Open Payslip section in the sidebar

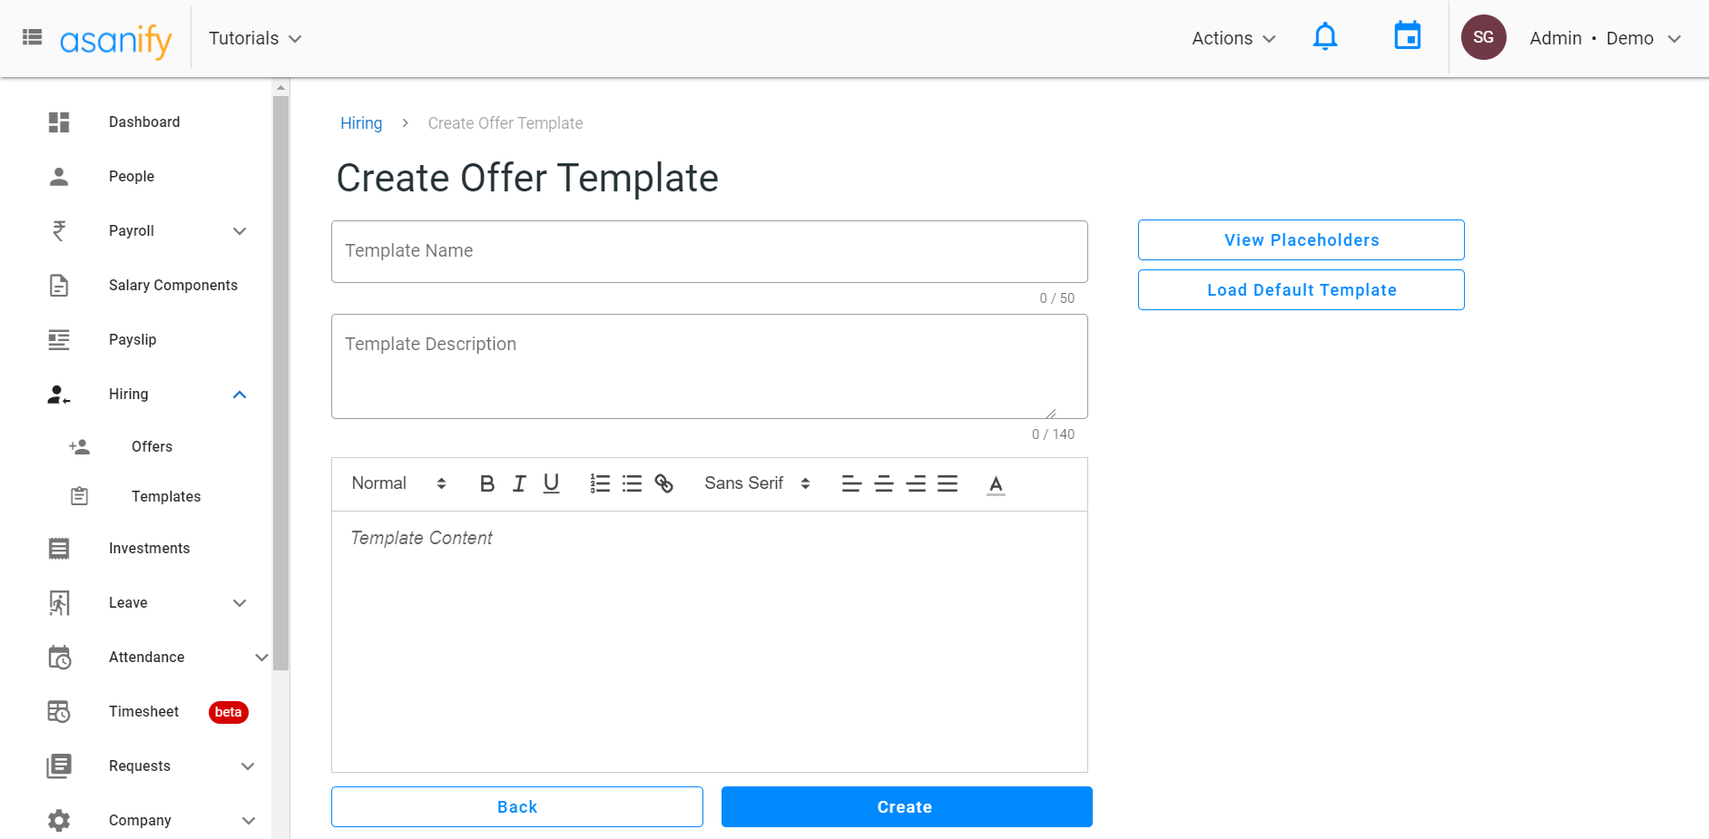133,339
